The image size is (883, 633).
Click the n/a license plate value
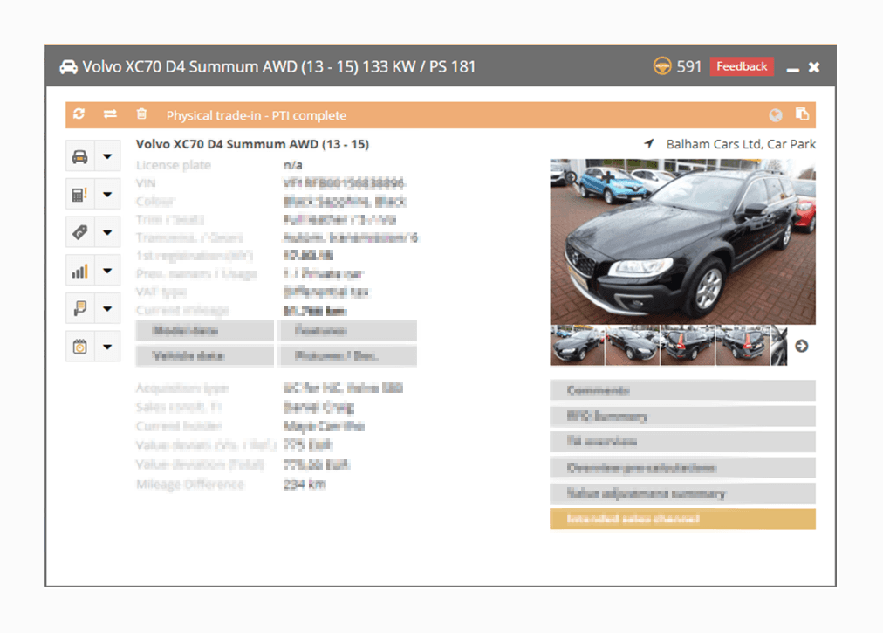click(x=293, y=165)
